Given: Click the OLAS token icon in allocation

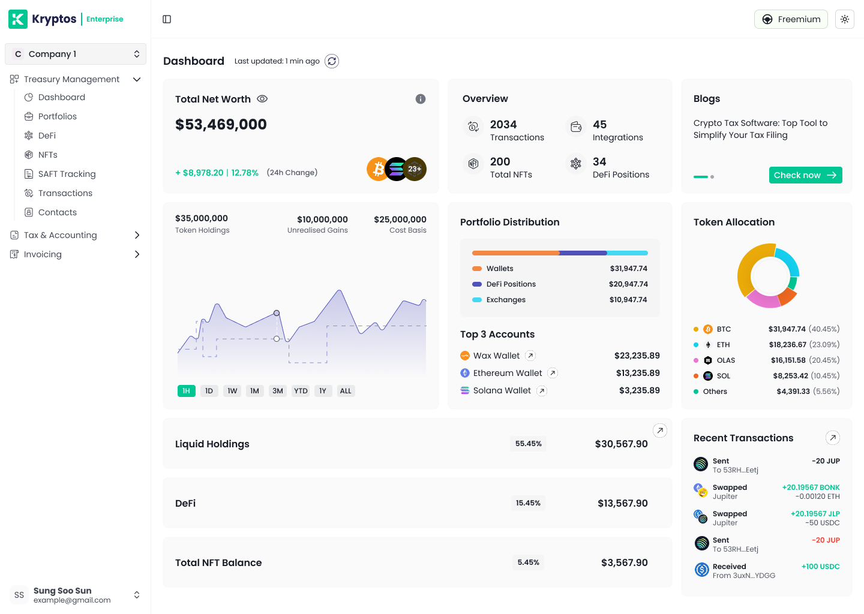Looking at the screenshot, I should pos(708,360).
